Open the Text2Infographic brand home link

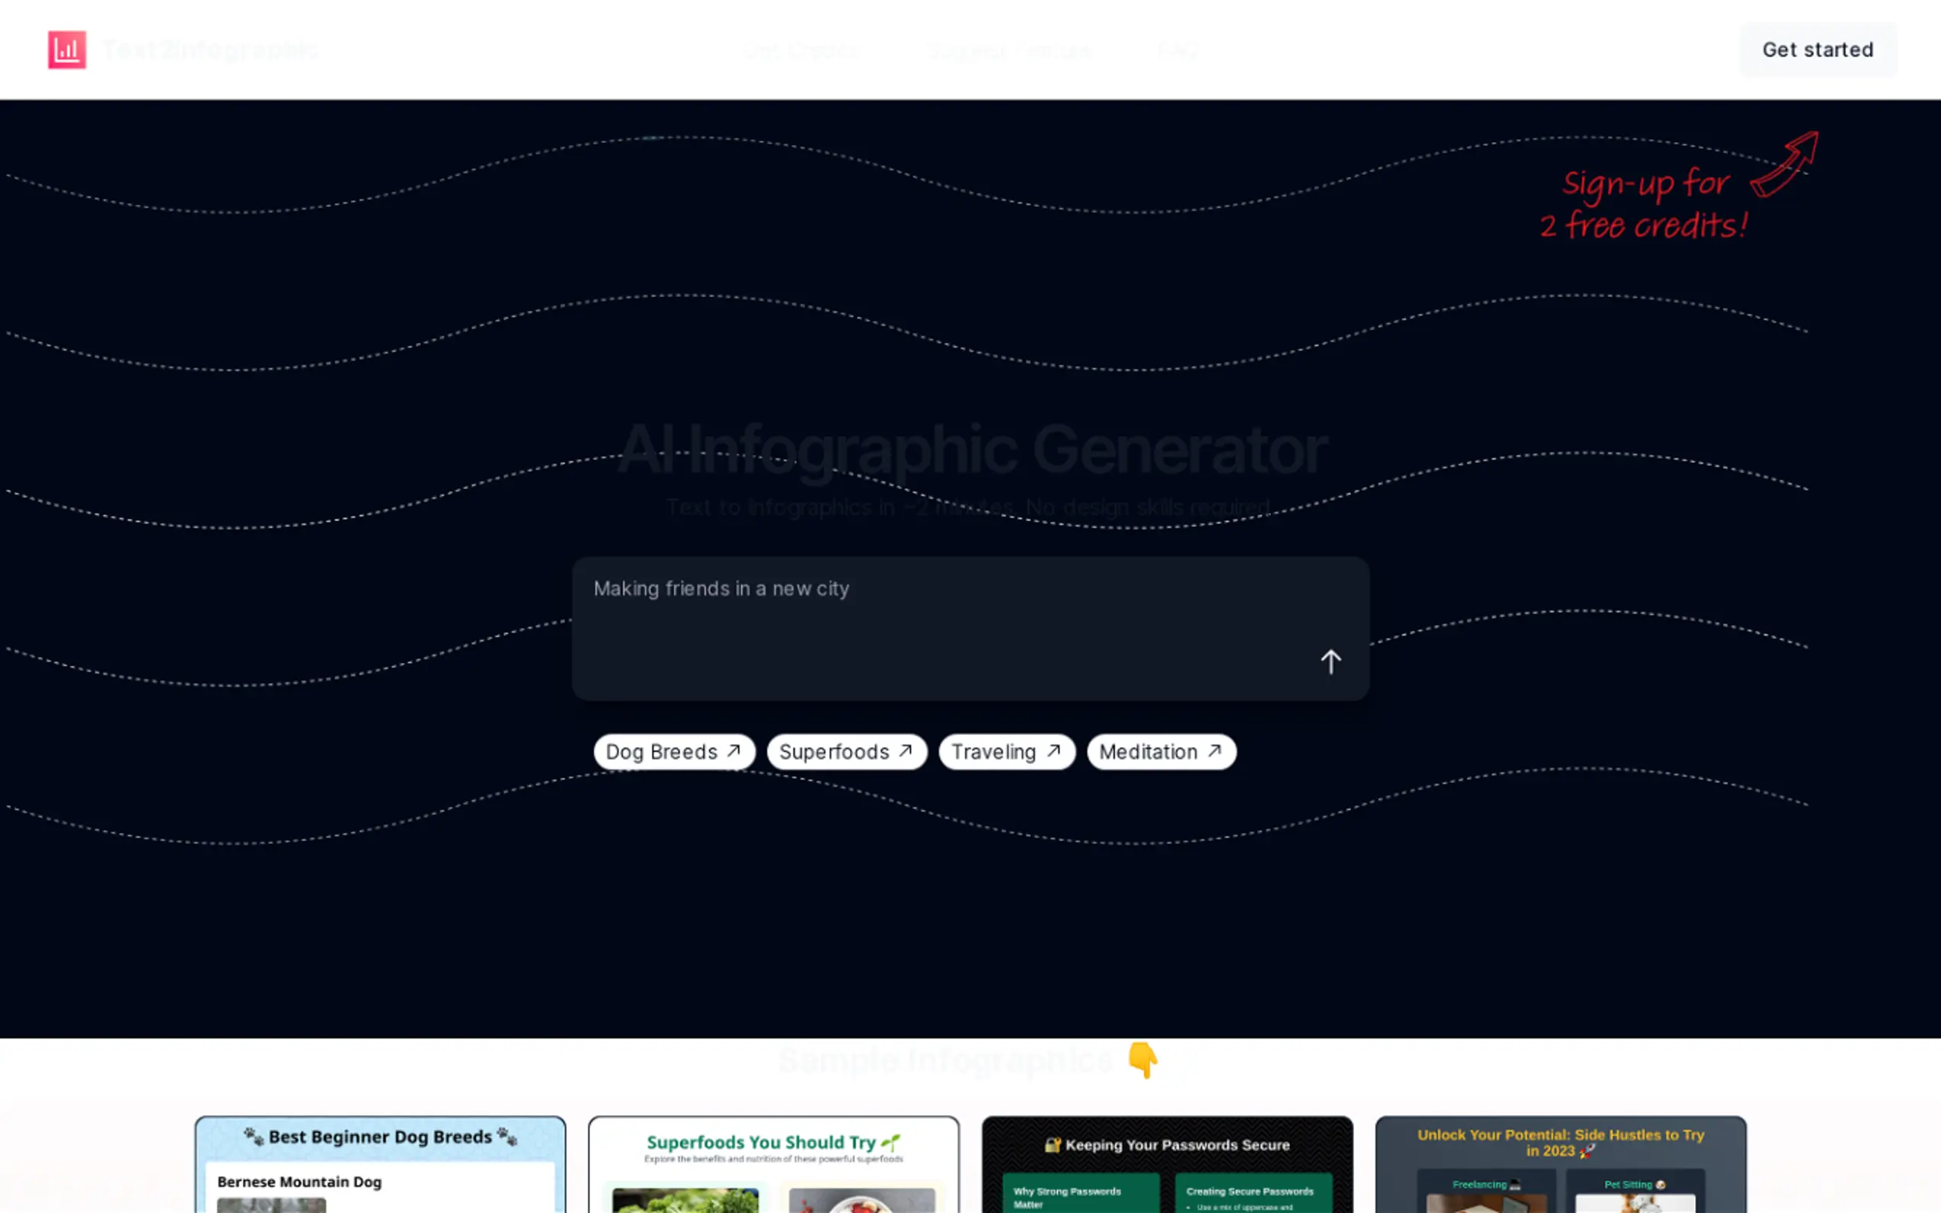pos(210,50)
